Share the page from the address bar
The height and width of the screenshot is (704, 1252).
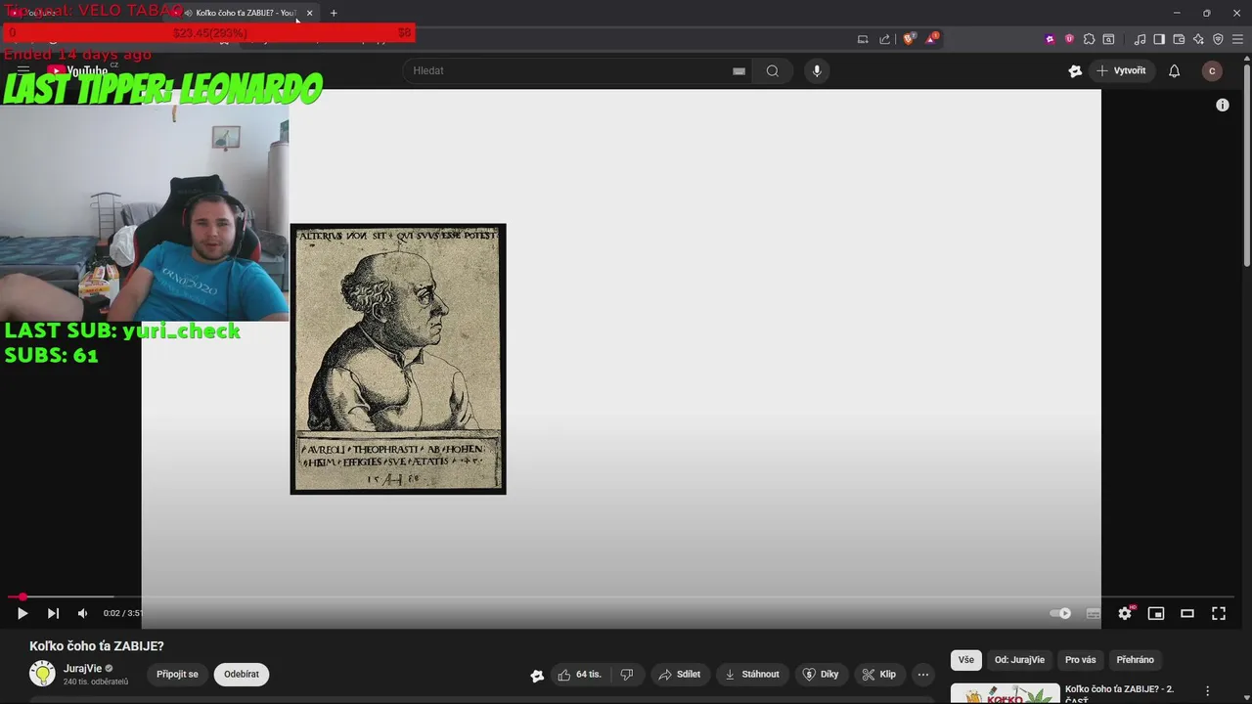[x=885, y=39]
